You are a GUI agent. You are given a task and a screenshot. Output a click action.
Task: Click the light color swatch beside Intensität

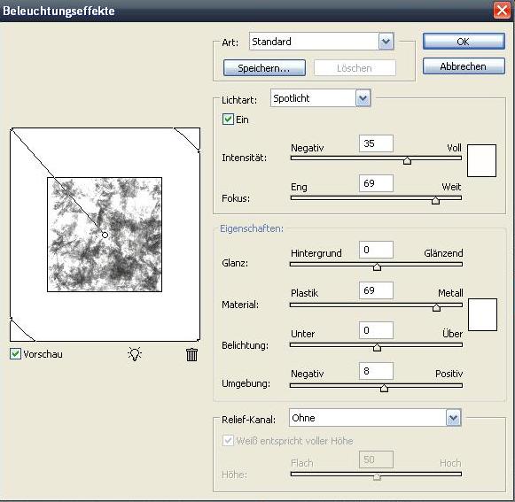481,161
